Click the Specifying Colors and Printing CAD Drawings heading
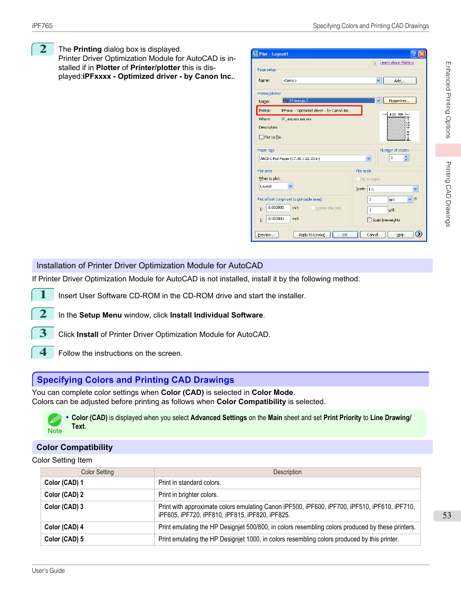Screen dimensions: 461x597 coord(136,380)
